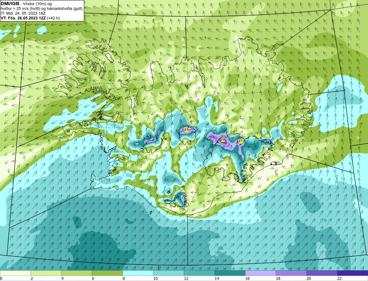Click the scale number 6

pos(93,278)
